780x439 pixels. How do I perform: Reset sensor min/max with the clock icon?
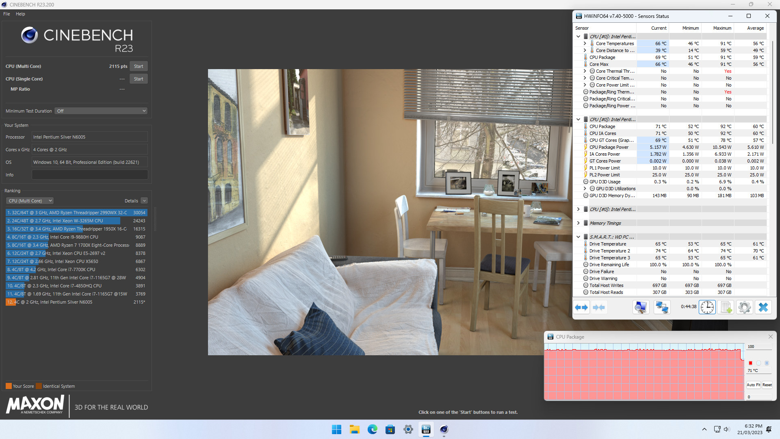(x=707, y=307)
